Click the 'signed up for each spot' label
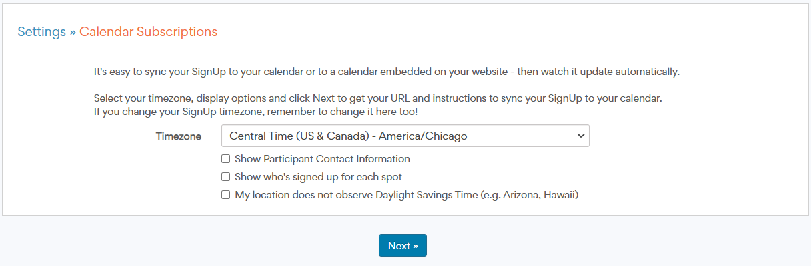The width and height of the screenshot is (811, 266). (347, 177)
